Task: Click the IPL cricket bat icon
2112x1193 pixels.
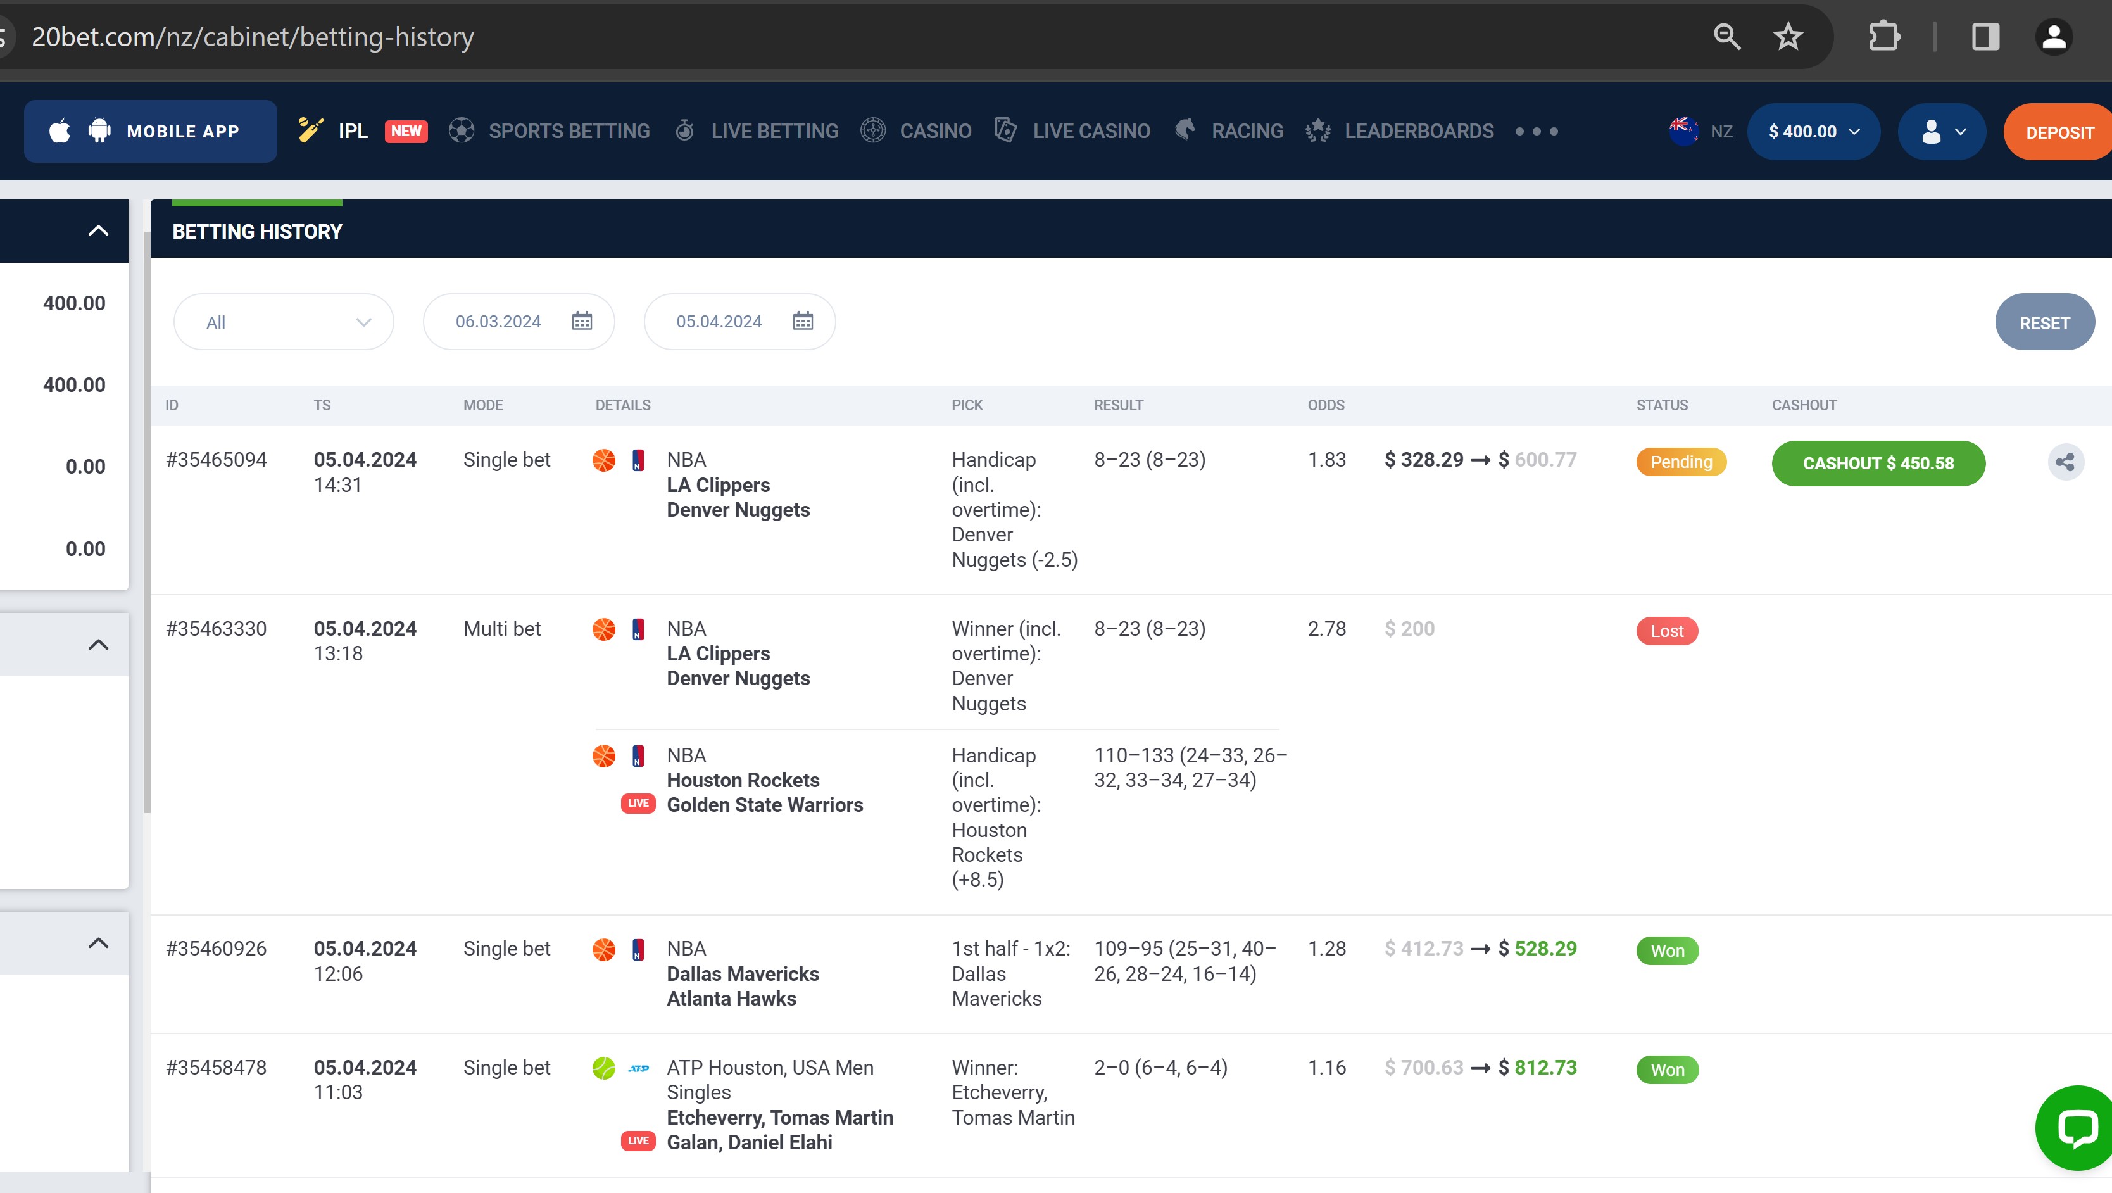Action: 311,130
